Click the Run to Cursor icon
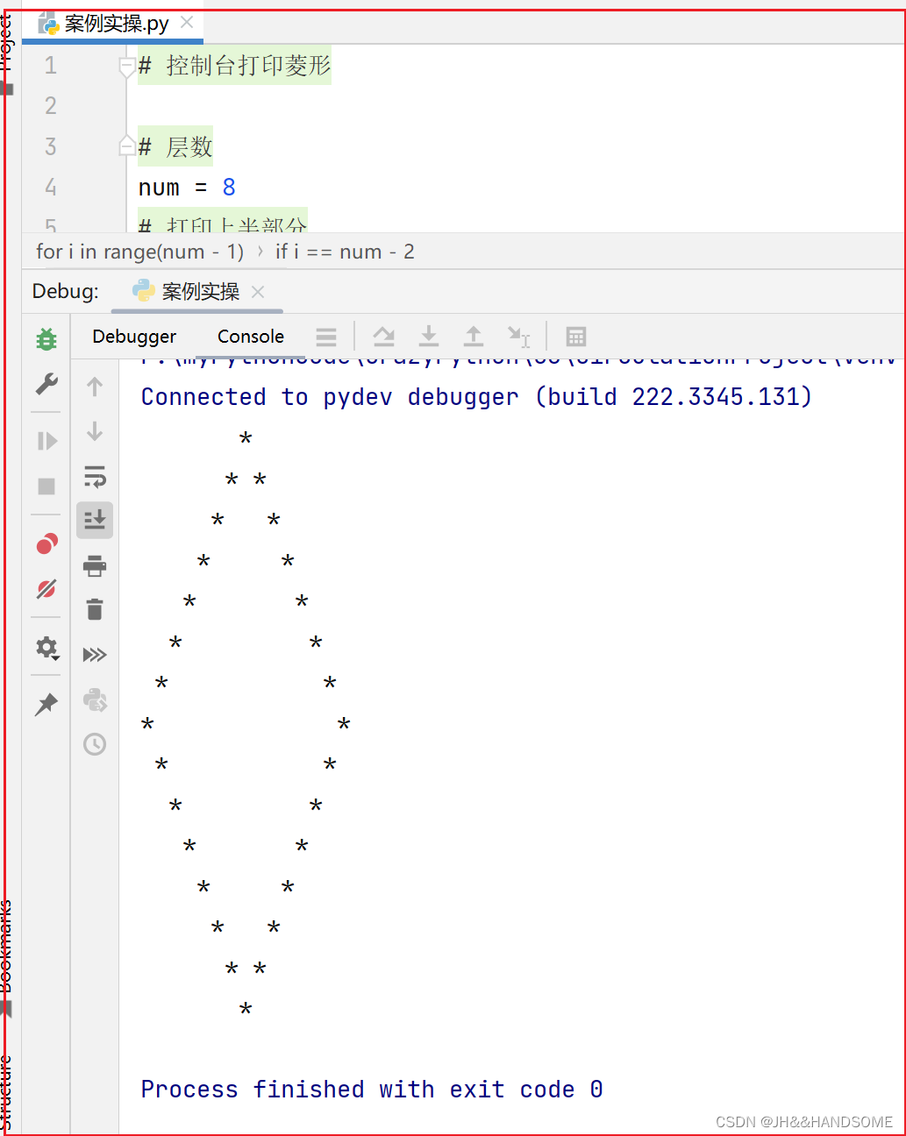This screenshot has width=906, height=1136. coord(519,337)
